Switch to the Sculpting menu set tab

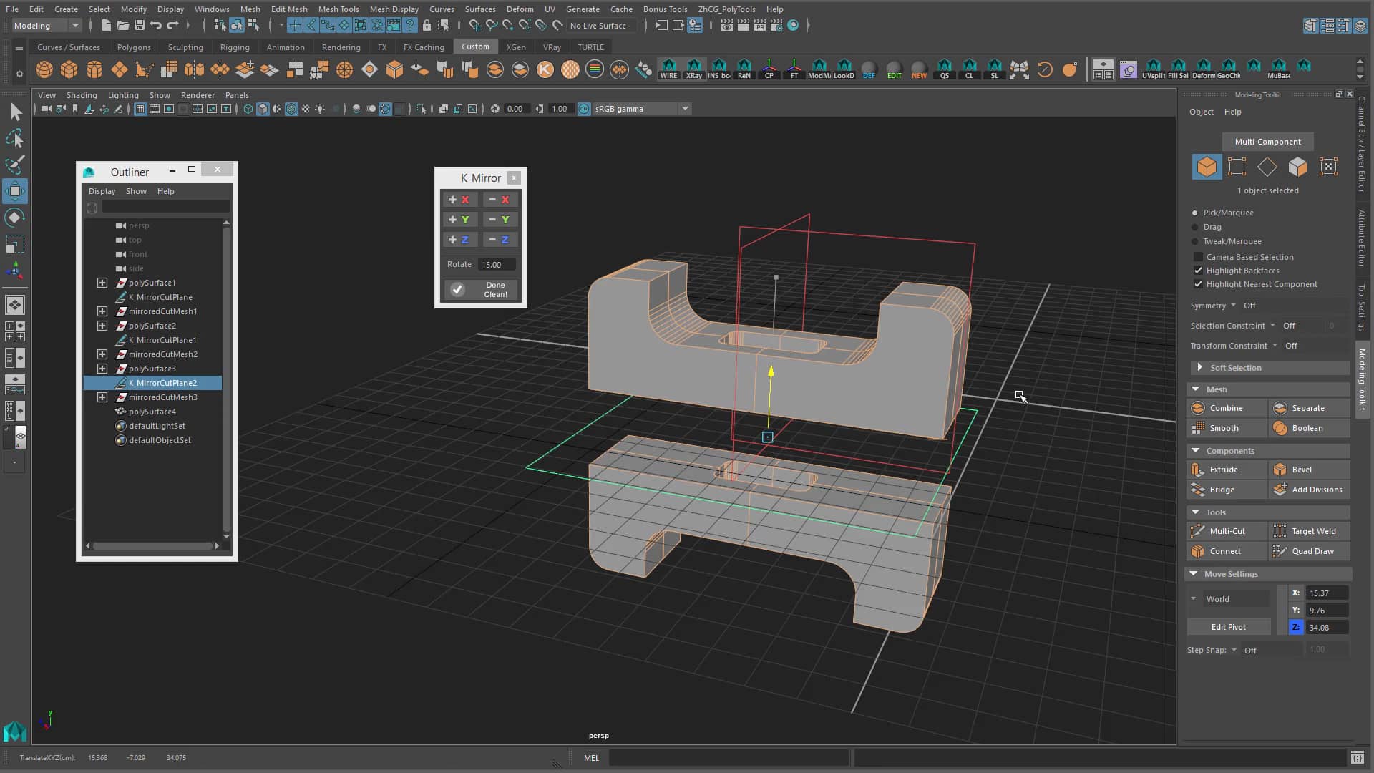click(x=185, y=47)
